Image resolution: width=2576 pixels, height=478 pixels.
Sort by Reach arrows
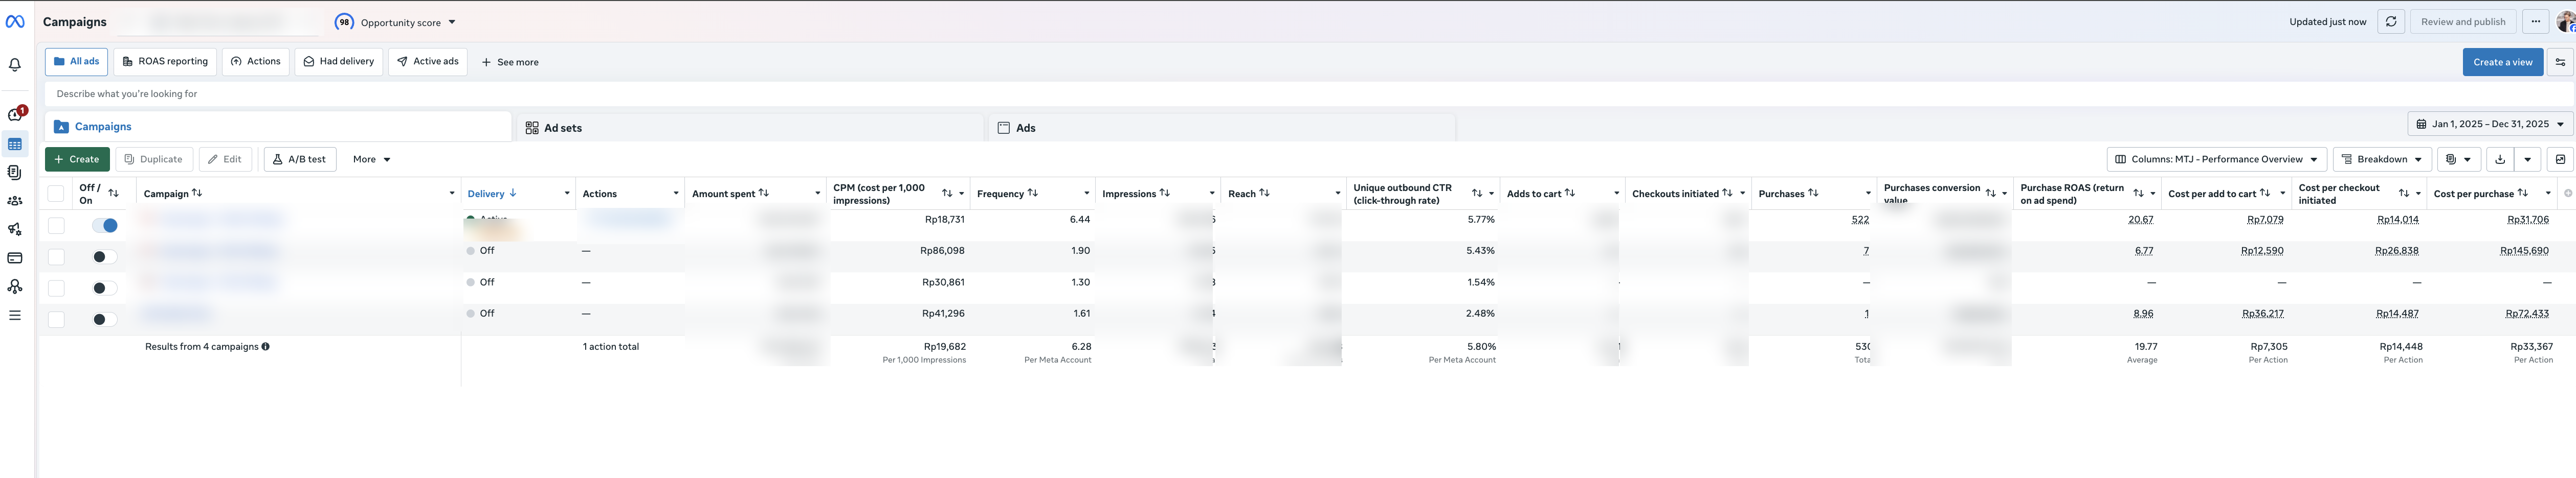click(x=1264, y=194)
